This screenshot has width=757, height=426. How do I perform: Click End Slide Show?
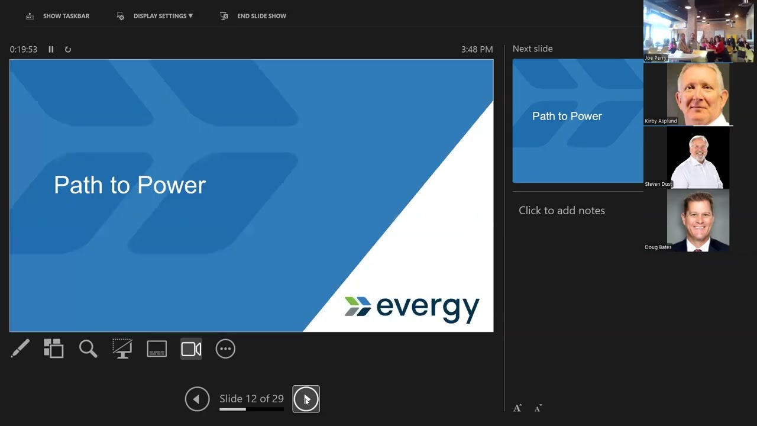click(x=253, y=16)
